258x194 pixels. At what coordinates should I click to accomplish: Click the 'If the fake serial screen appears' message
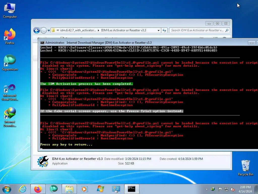pos(112,111)
